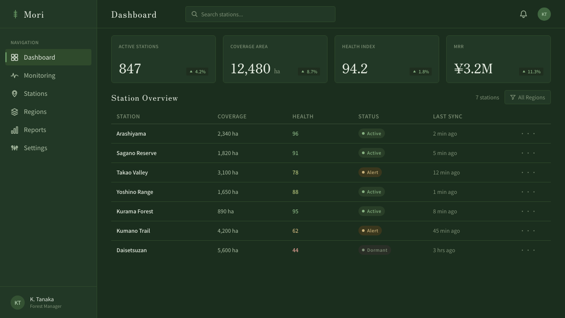
Task: Open the notifications bell
Action: [524, 14]
